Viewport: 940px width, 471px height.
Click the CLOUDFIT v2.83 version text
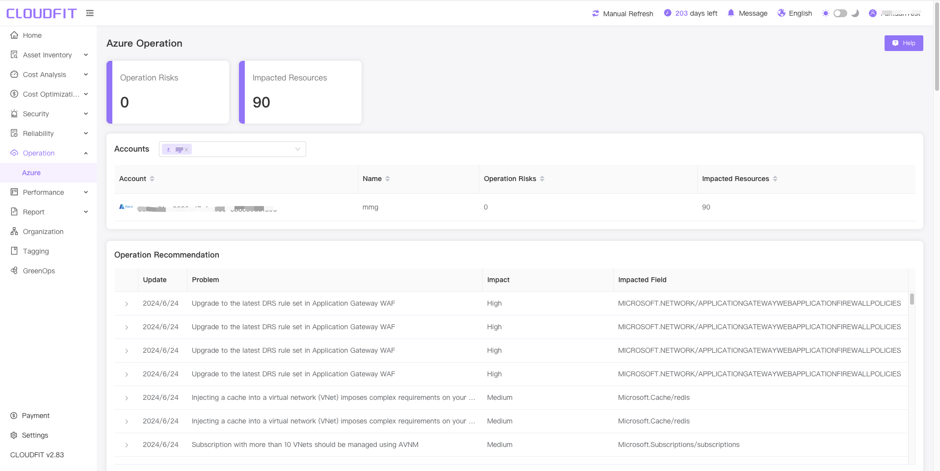point(37,455)
